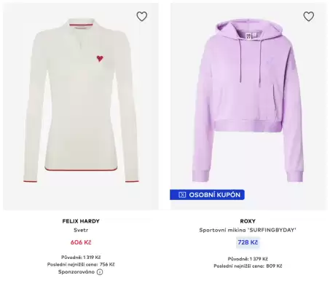
Task: Select the Svetr product title
Action: pos(81,230)
